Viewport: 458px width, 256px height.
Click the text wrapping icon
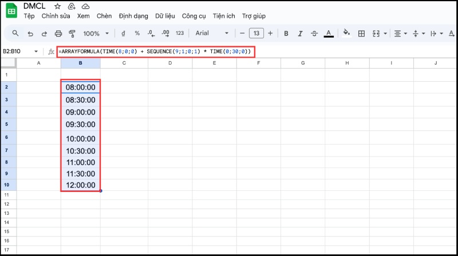pyautogui.click(x=433, y=34)
